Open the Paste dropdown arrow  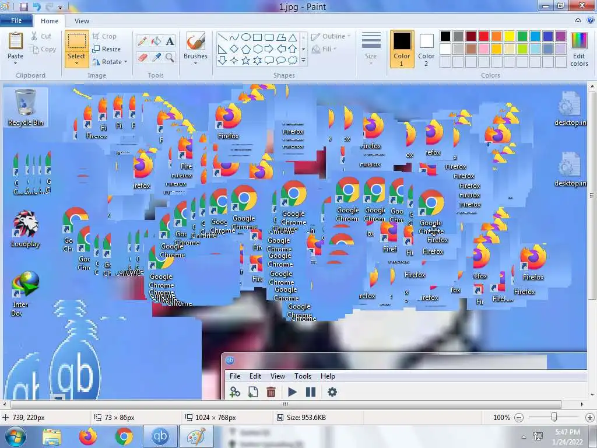click(x=16, y=63)
